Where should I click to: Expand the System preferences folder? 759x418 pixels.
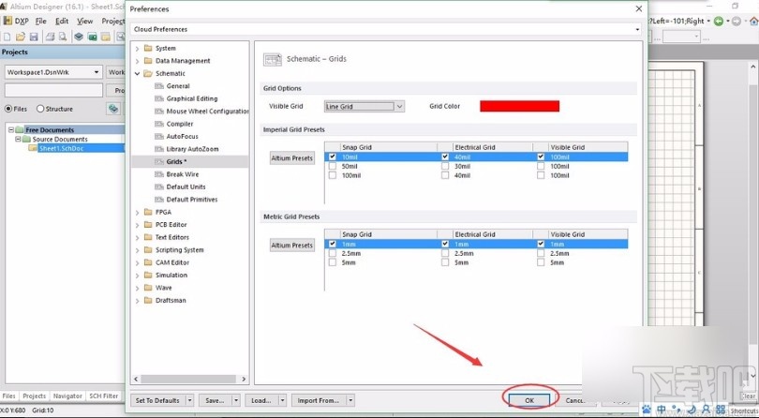[137, 48]
